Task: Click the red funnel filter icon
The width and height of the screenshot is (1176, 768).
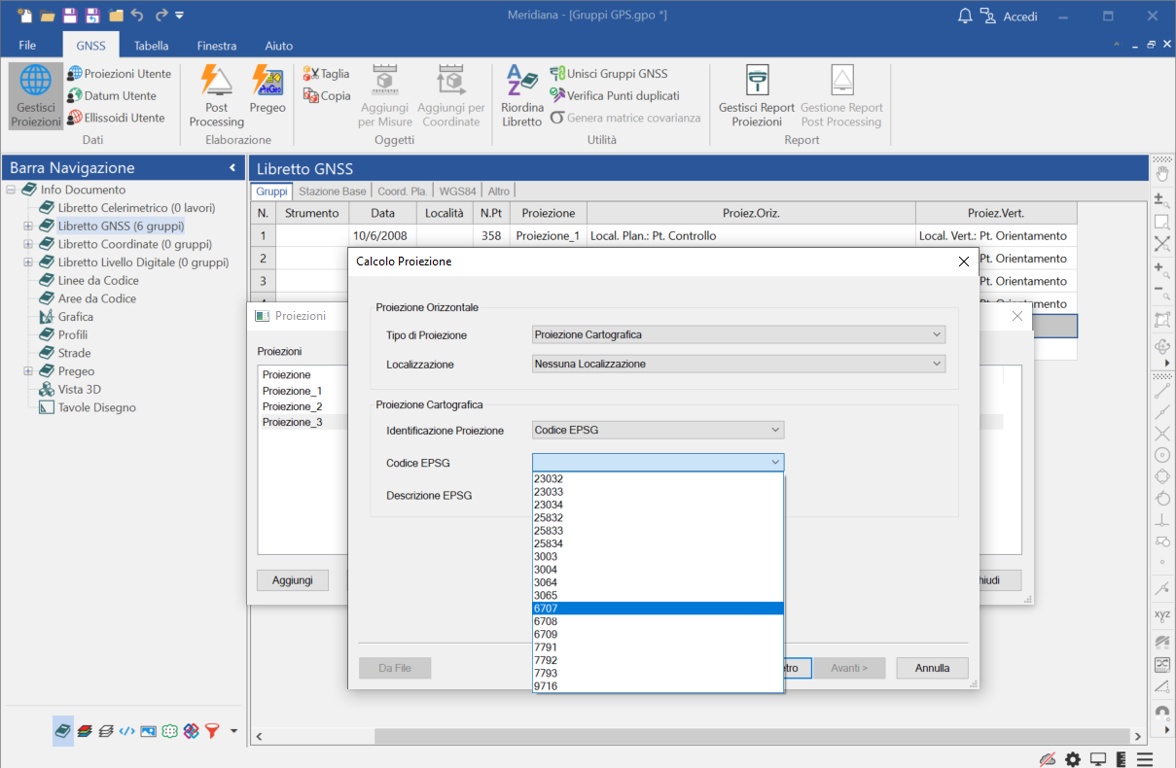Action: 212,731
